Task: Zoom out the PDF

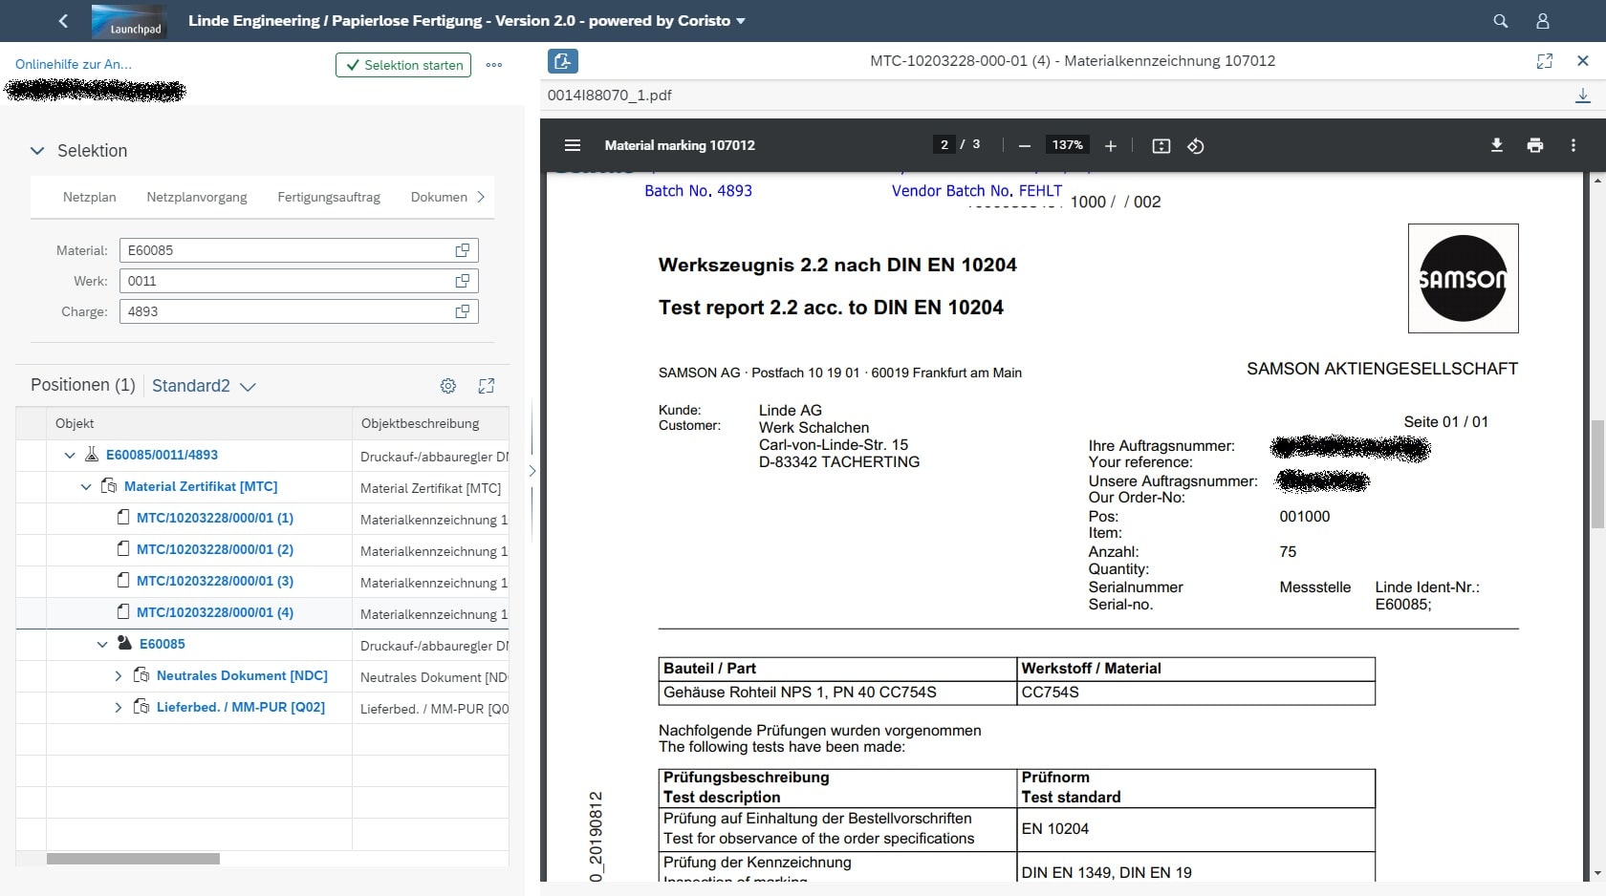Action: click(1025, 145)
